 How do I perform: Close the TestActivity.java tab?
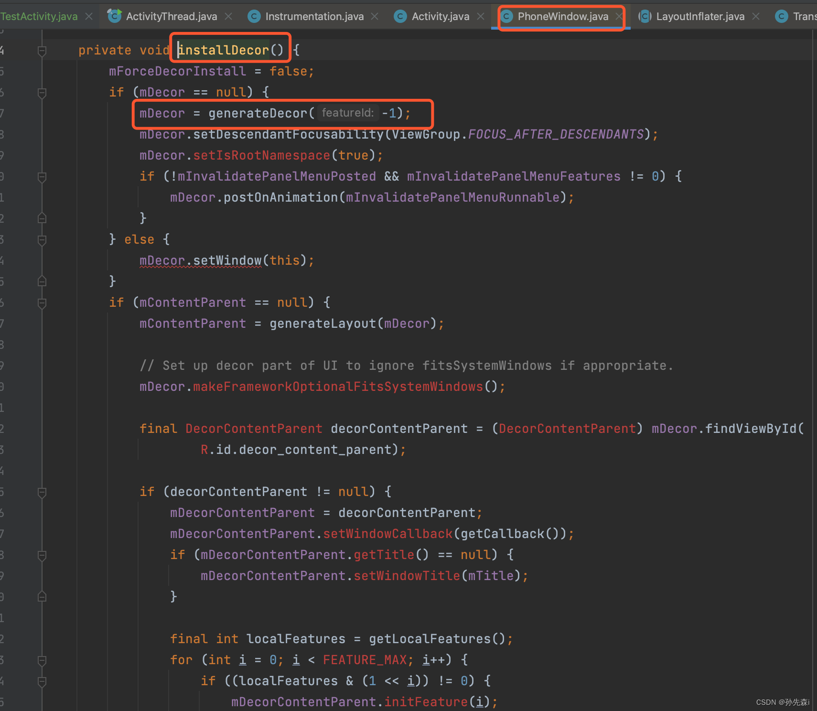point(89,16)
